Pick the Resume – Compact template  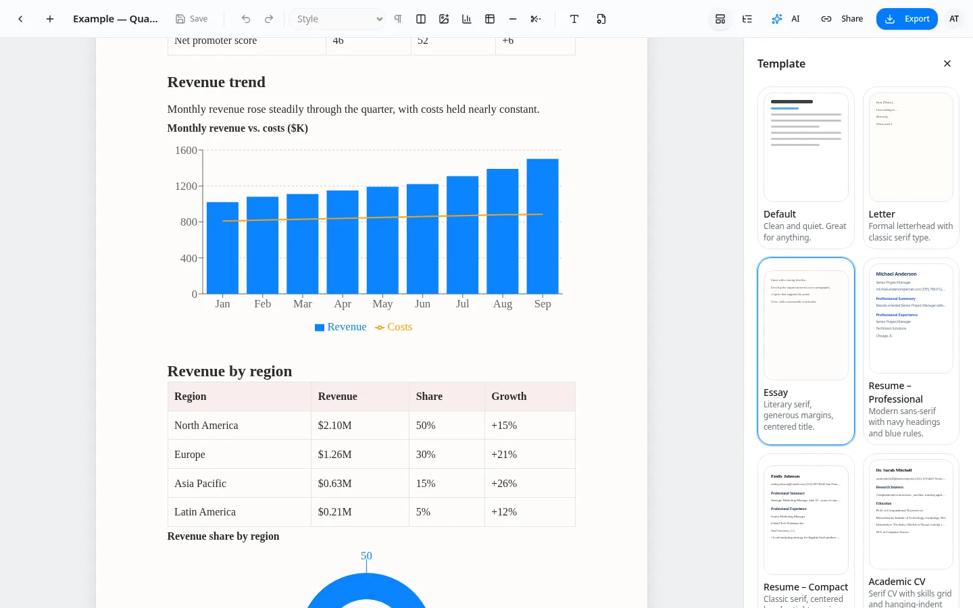tap(806, 531)
